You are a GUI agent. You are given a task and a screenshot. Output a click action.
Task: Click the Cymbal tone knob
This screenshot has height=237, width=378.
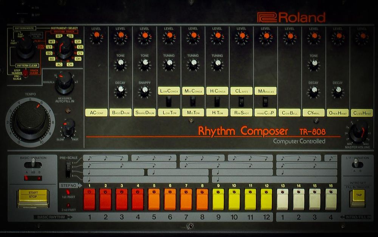point(314,65)
